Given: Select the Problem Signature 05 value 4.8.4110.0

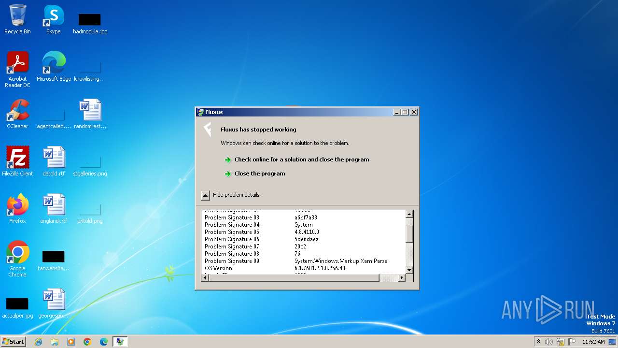Looking at the screenshot, I should tap(307, 232).
